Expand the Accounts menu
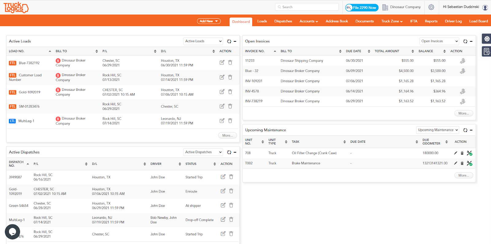The image size is (491, 244). tap(309, 21)
